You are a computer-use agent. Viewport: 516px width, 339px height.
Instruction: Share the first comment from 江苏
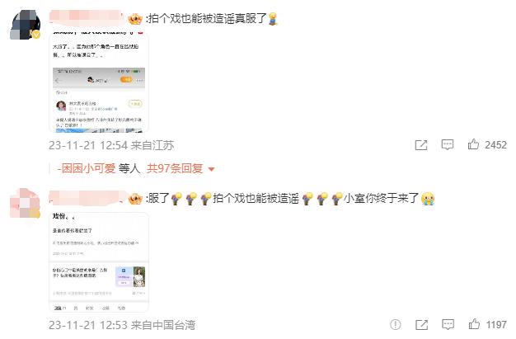(421, 145)
